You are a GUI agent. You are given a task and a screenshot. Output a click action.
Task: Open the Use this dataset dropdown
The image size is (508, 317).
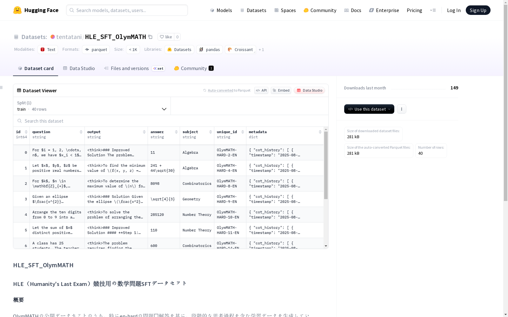pyautogui.click(x=369, y=109)
